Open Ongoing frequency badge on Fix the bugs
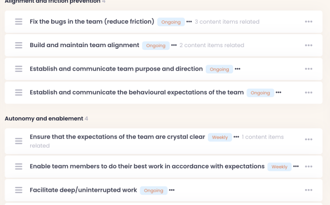330x205 pixels. (x=171, y=22)
